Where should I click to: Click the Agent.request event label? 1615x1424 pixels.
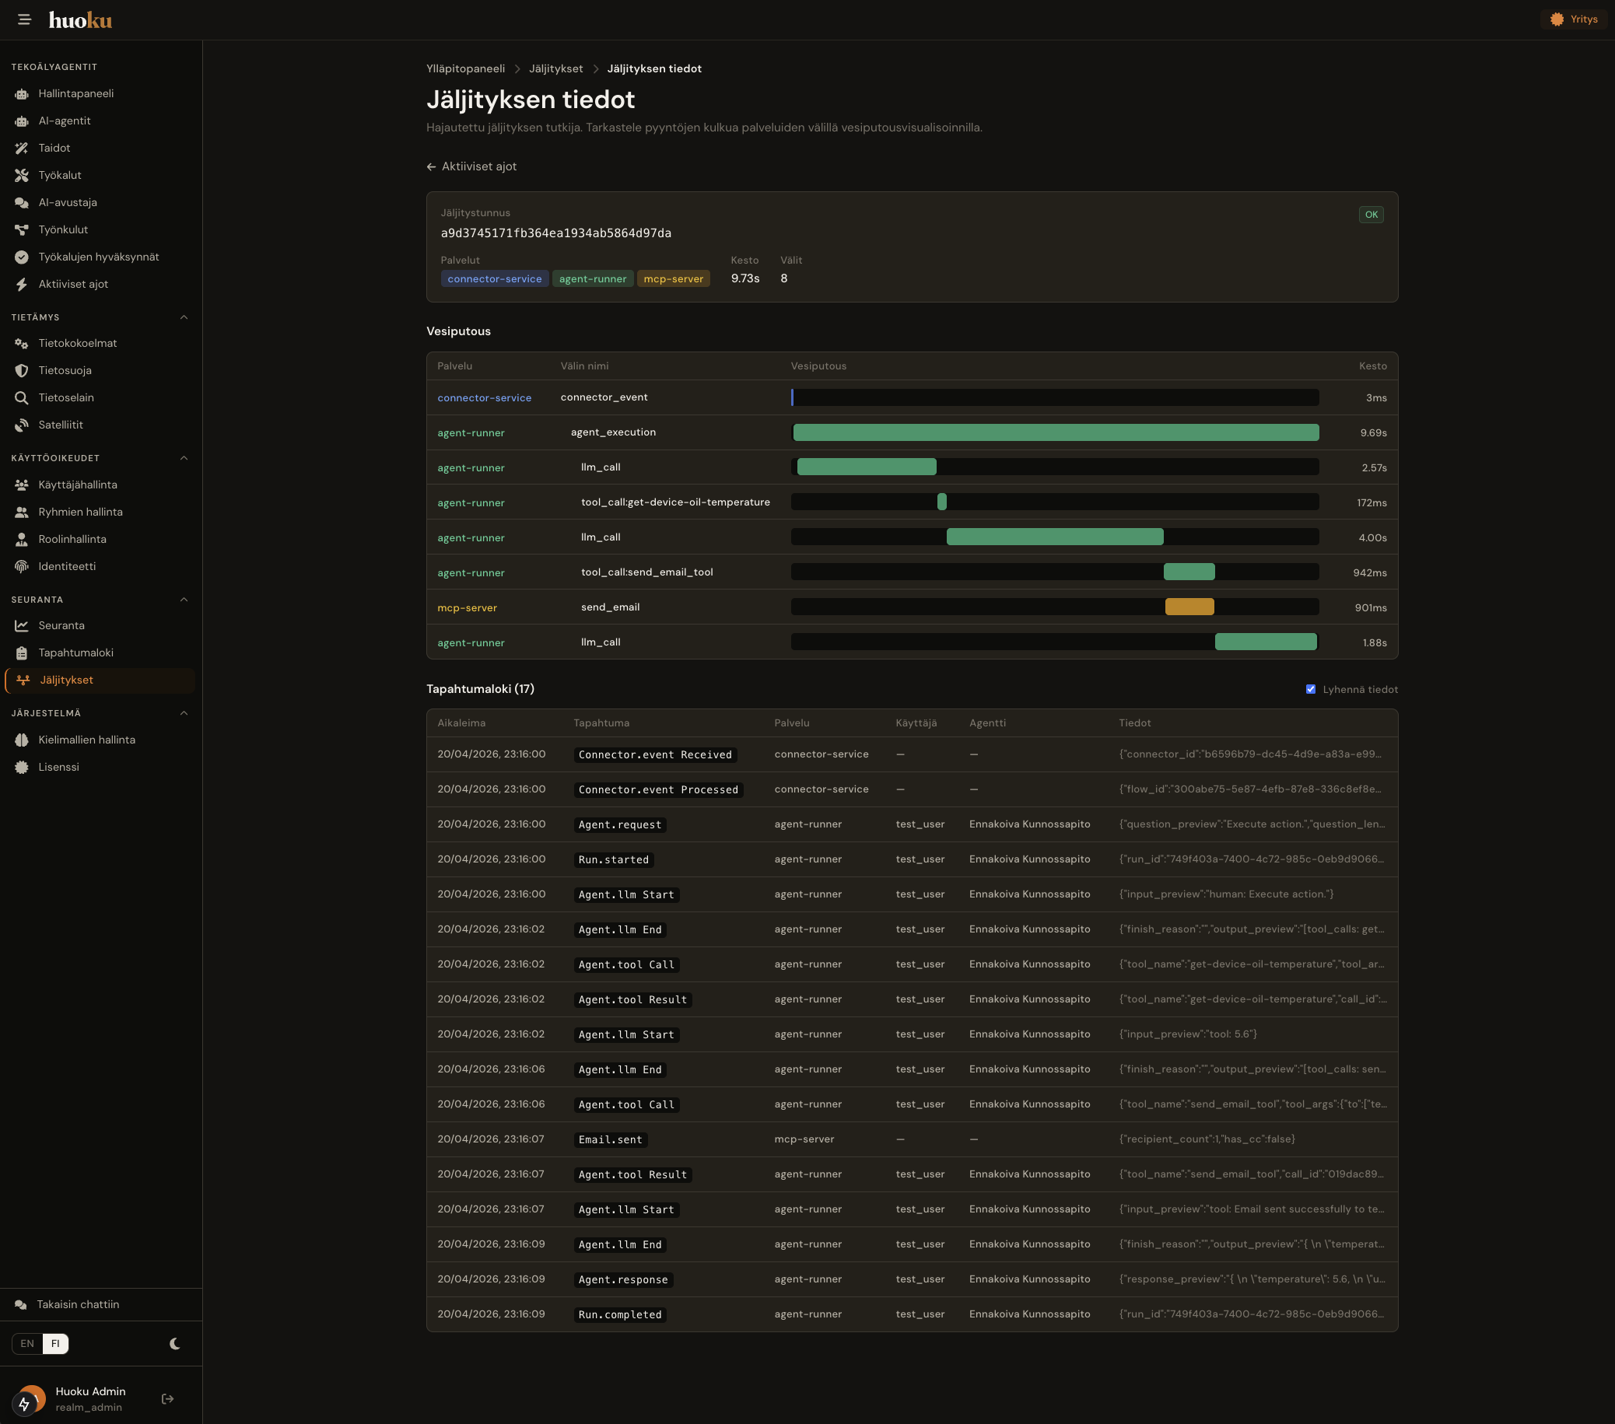[x=619, y=824]
